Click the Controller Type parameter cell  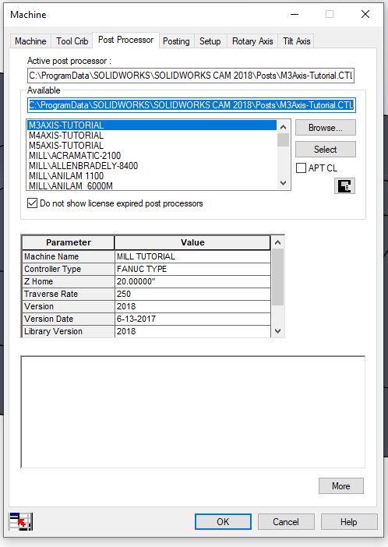point(69,269)
